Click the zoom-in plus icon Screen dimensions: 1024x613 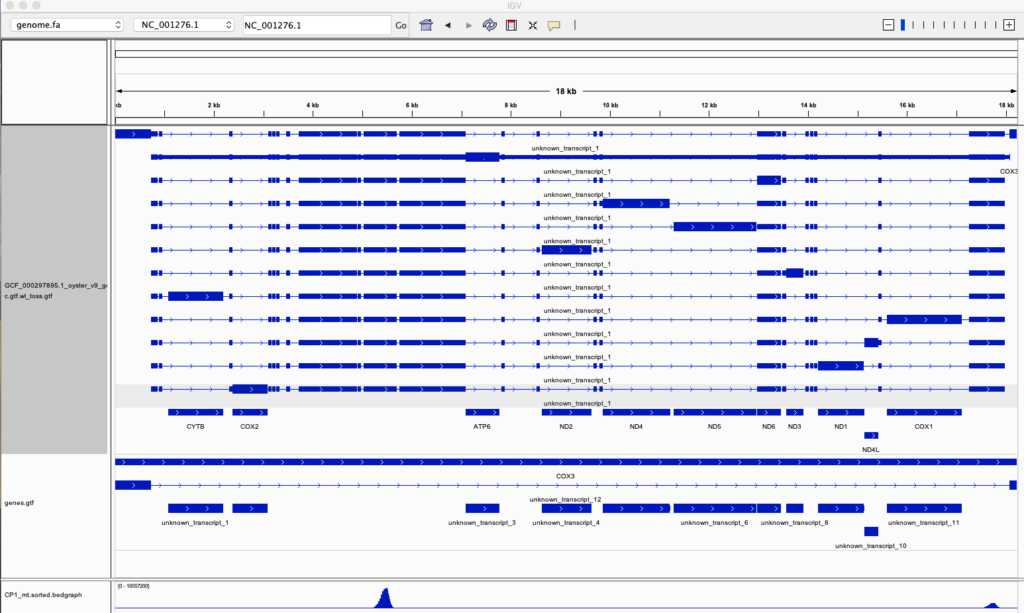(1009, 25)
